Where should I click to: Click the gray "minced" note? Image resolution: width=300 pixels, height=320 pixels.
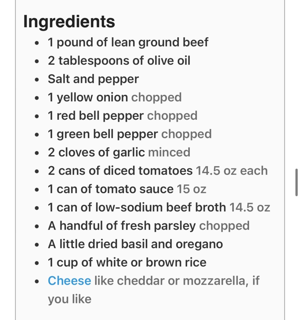(x=169, y=152)
